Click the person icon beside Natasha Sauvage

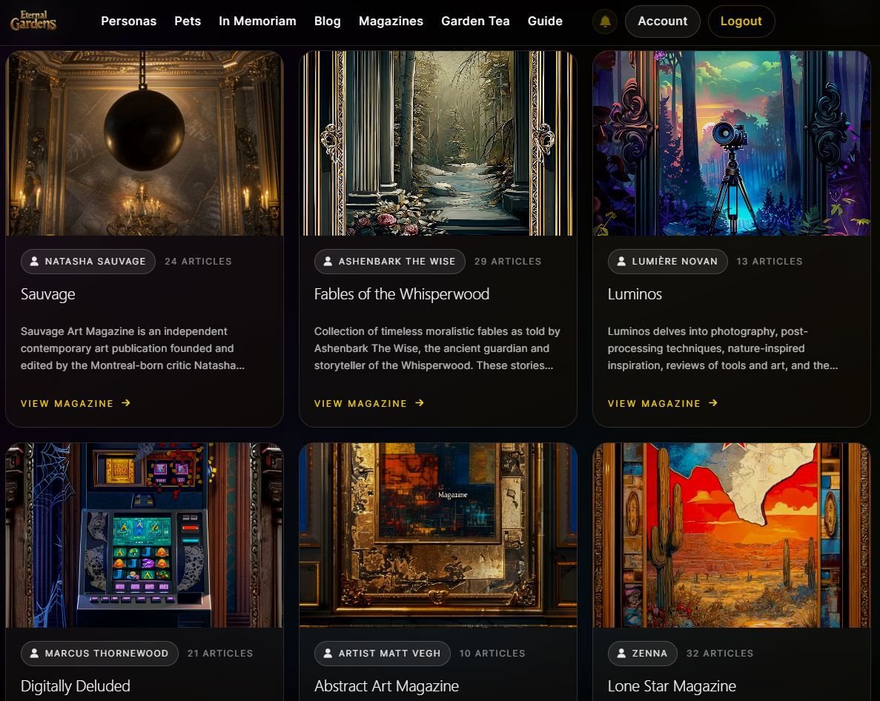point(34,262)
